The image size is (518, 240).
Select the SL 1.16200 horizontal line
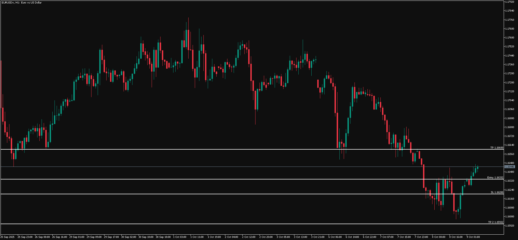[243, 194]
